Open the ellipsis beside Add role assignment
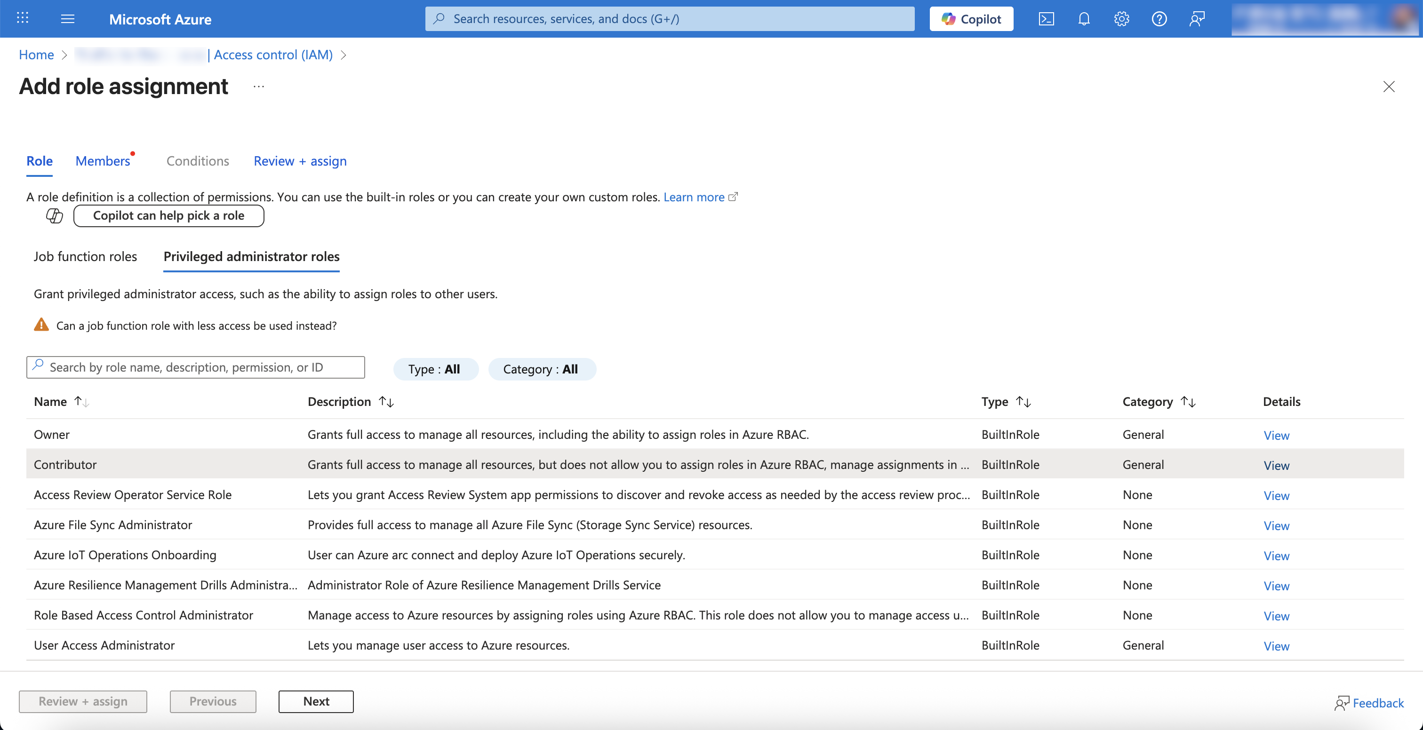 click(258, 87)
